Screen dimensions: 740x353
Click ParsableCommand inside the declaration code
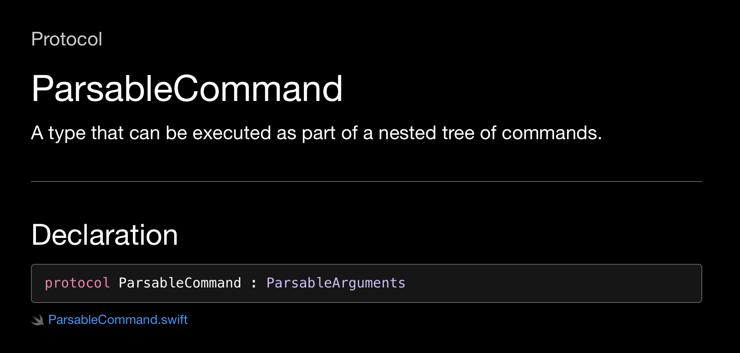click(x=180, y=283)
